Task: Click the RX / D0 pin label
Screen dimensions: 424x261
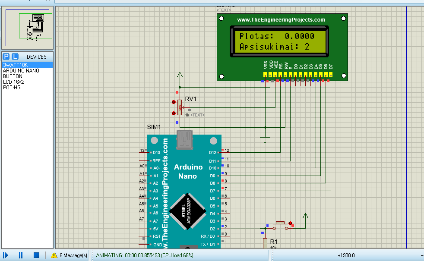Action: coord(208,236)
